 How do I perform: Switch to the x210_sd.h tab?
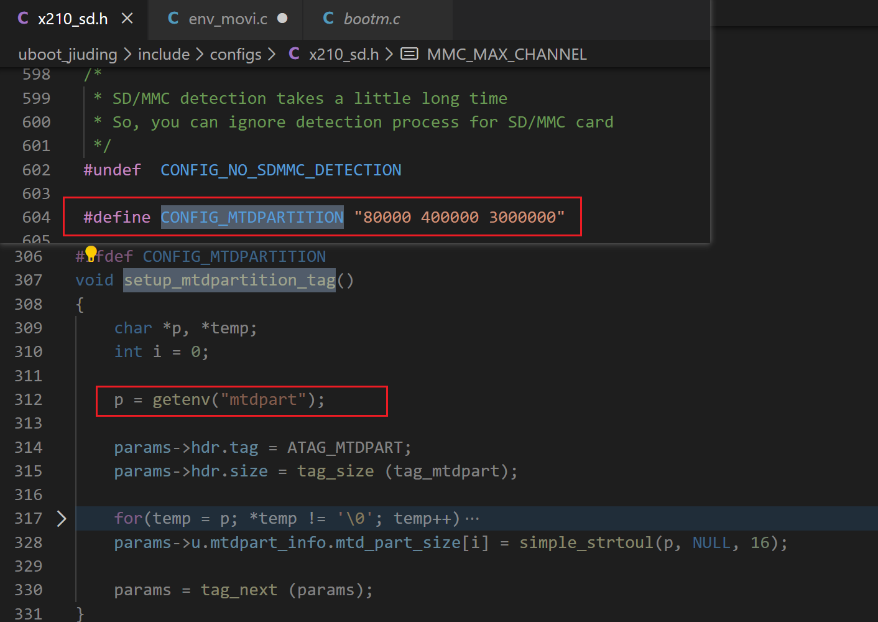click(x=73, y=19)
